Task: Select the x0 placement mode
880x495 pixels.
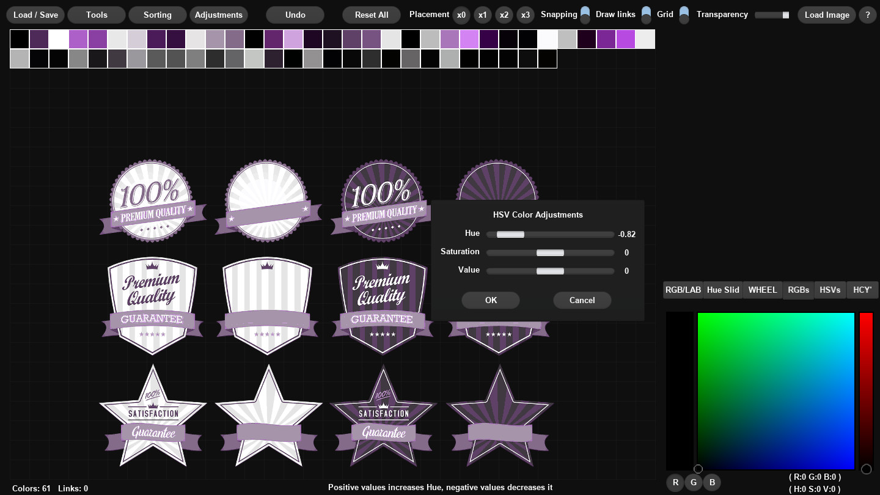Action: pos(461,15)
